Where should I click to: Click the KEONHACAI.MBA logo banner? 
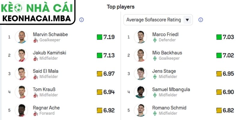click(x=38, y=12)
